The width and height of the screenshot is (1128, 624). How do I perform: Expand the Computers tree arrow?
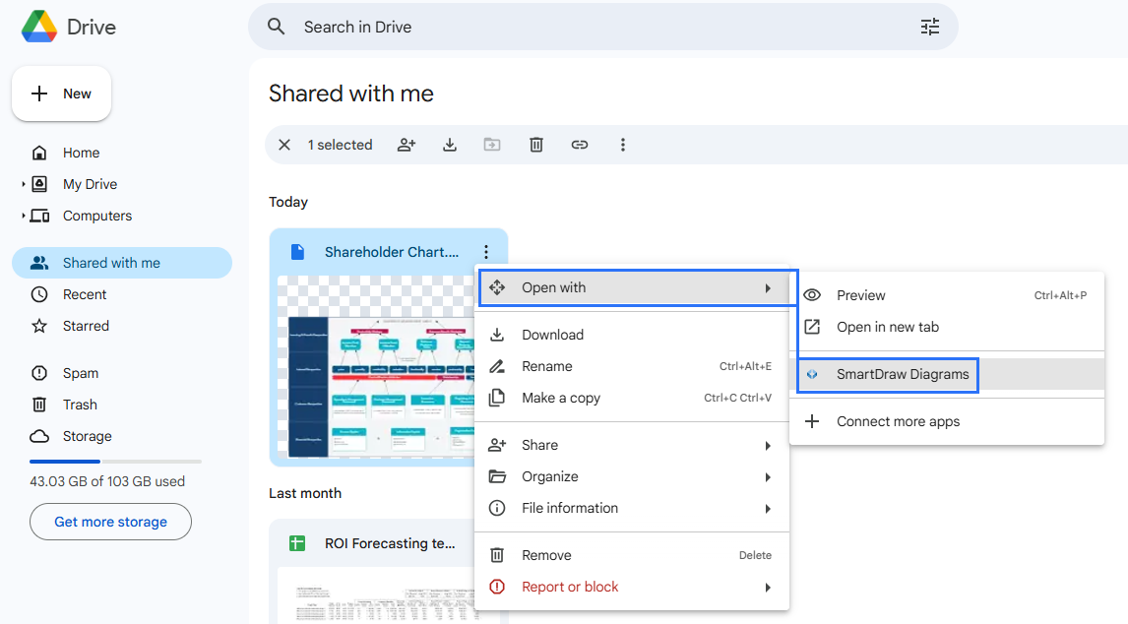pos(23,216)
